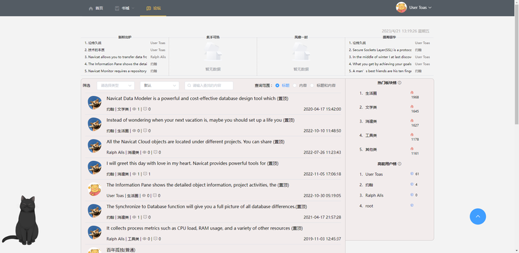
Task: Click the search content input field
Action: pos(209,86)
